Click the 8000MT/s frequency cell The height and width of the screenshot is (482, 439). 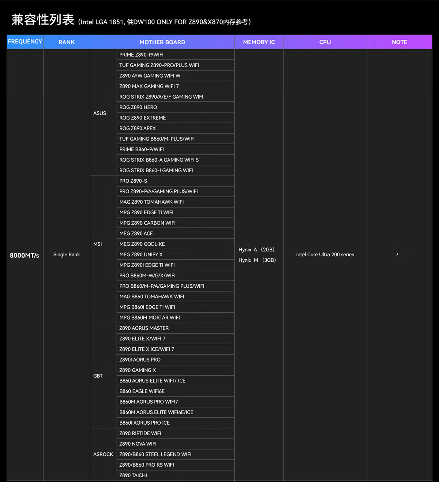coord(25,255)
